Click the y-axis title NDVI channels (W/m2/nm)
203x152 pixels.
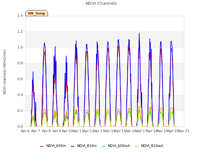4,72
